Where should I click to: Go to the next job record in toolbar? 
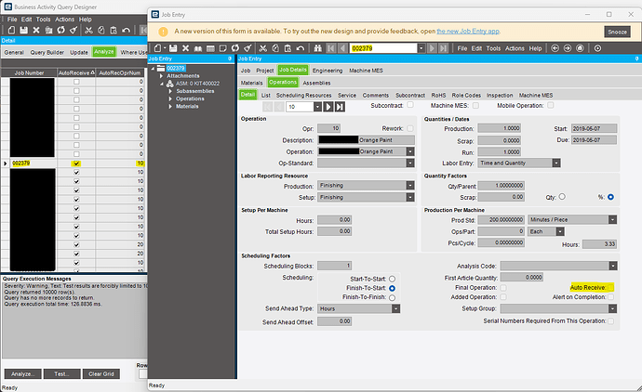tap(432, 48)
